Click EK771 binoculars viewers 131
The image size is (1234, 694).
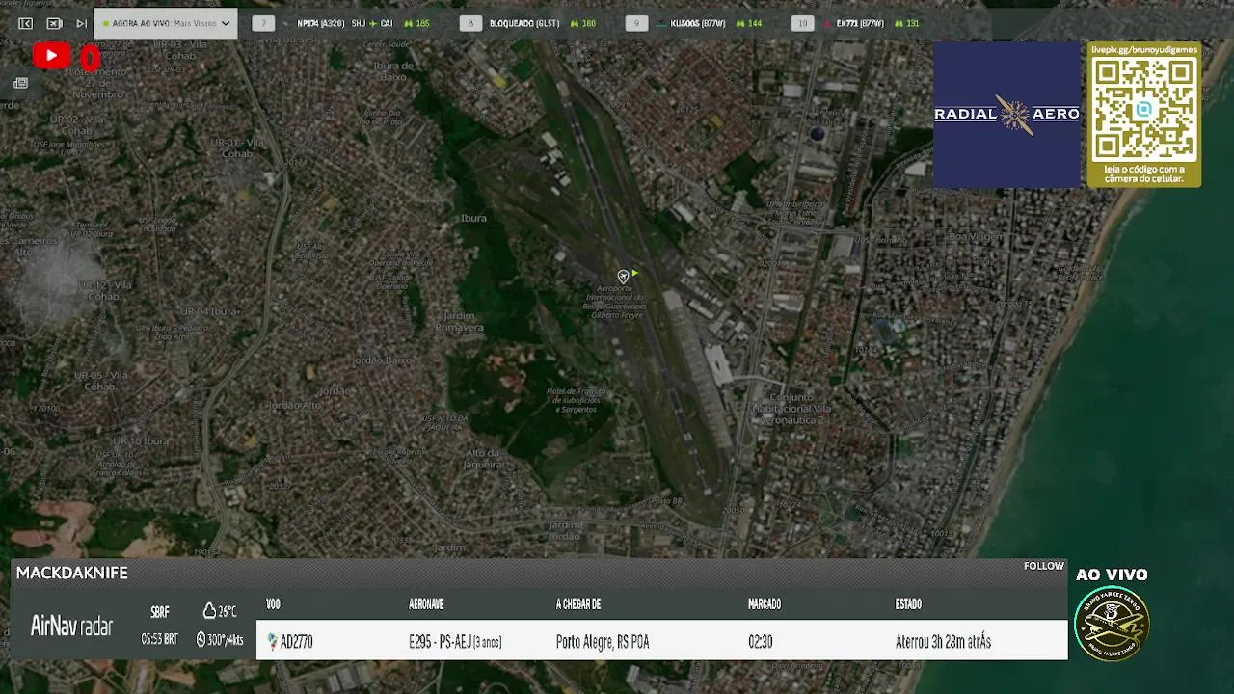(906, 23)
